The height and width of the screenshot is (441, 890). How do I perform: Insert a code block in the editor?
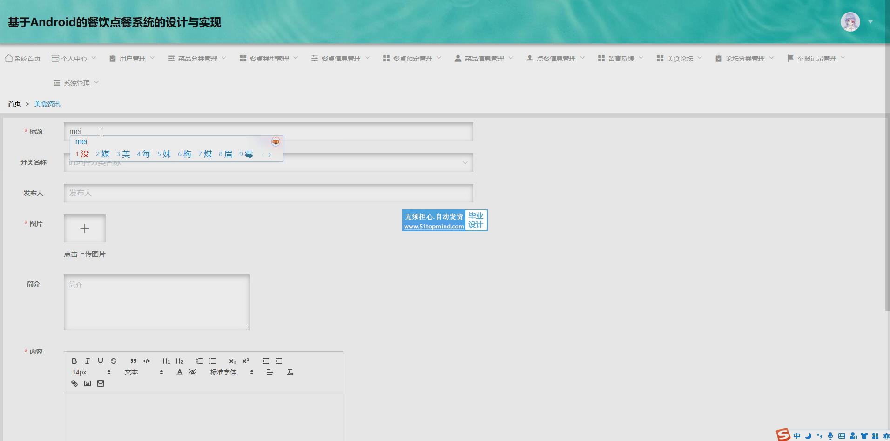(147, 361)
